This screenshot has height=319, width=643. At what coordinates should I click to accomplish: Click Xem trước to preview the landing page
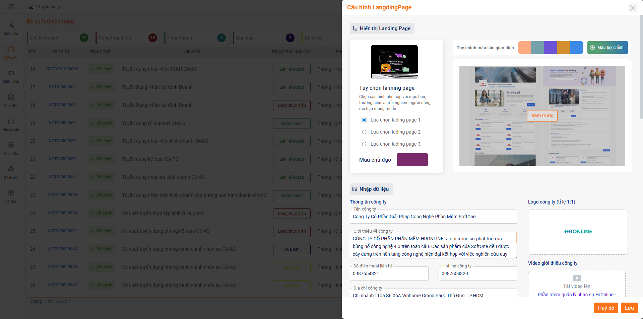[542, 116]
